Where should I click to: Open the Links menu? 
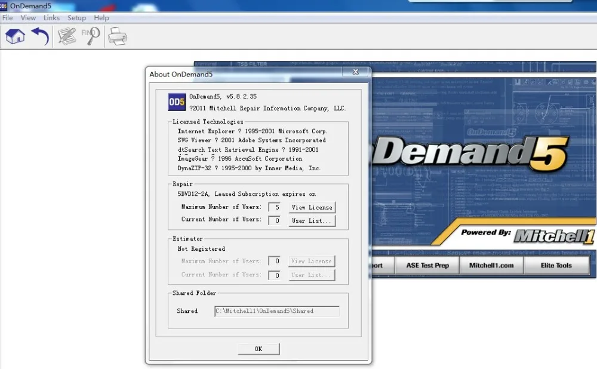click(x=51, y=17)
